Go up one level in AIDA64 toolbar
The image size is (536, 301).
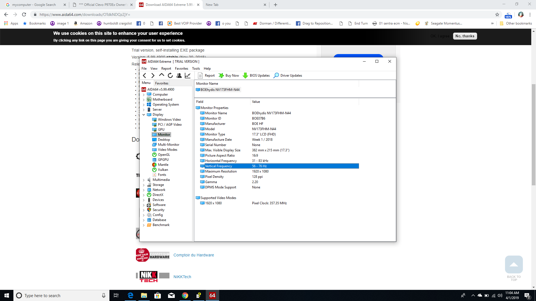161,76
